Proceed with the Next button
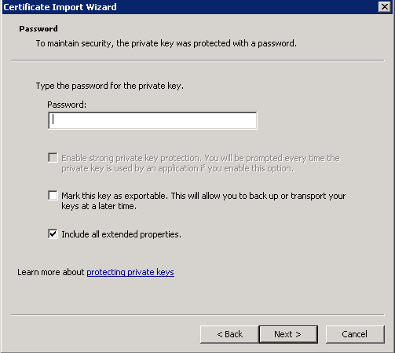This screenshot has height=353, width=395. [288, 334]
